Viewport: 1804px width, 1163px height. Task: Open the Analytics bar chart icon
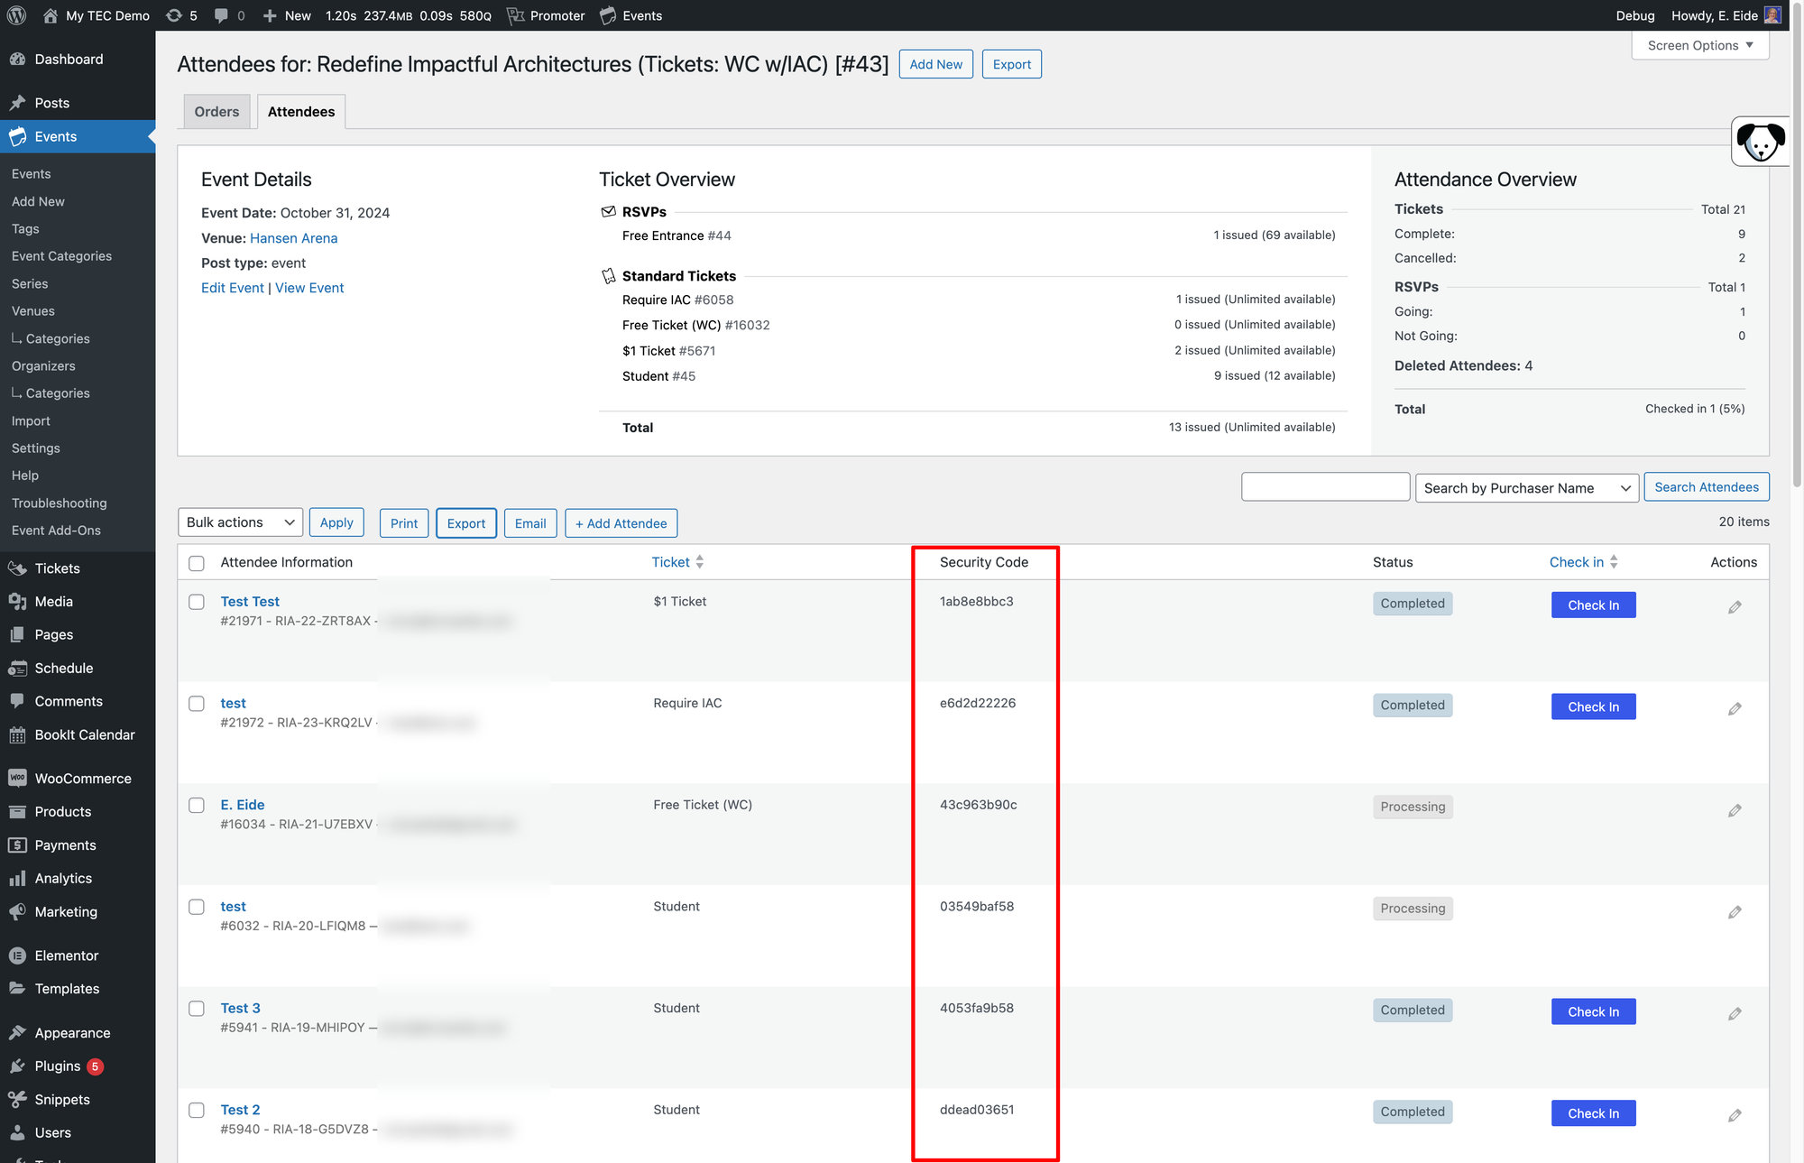(17, 879)
